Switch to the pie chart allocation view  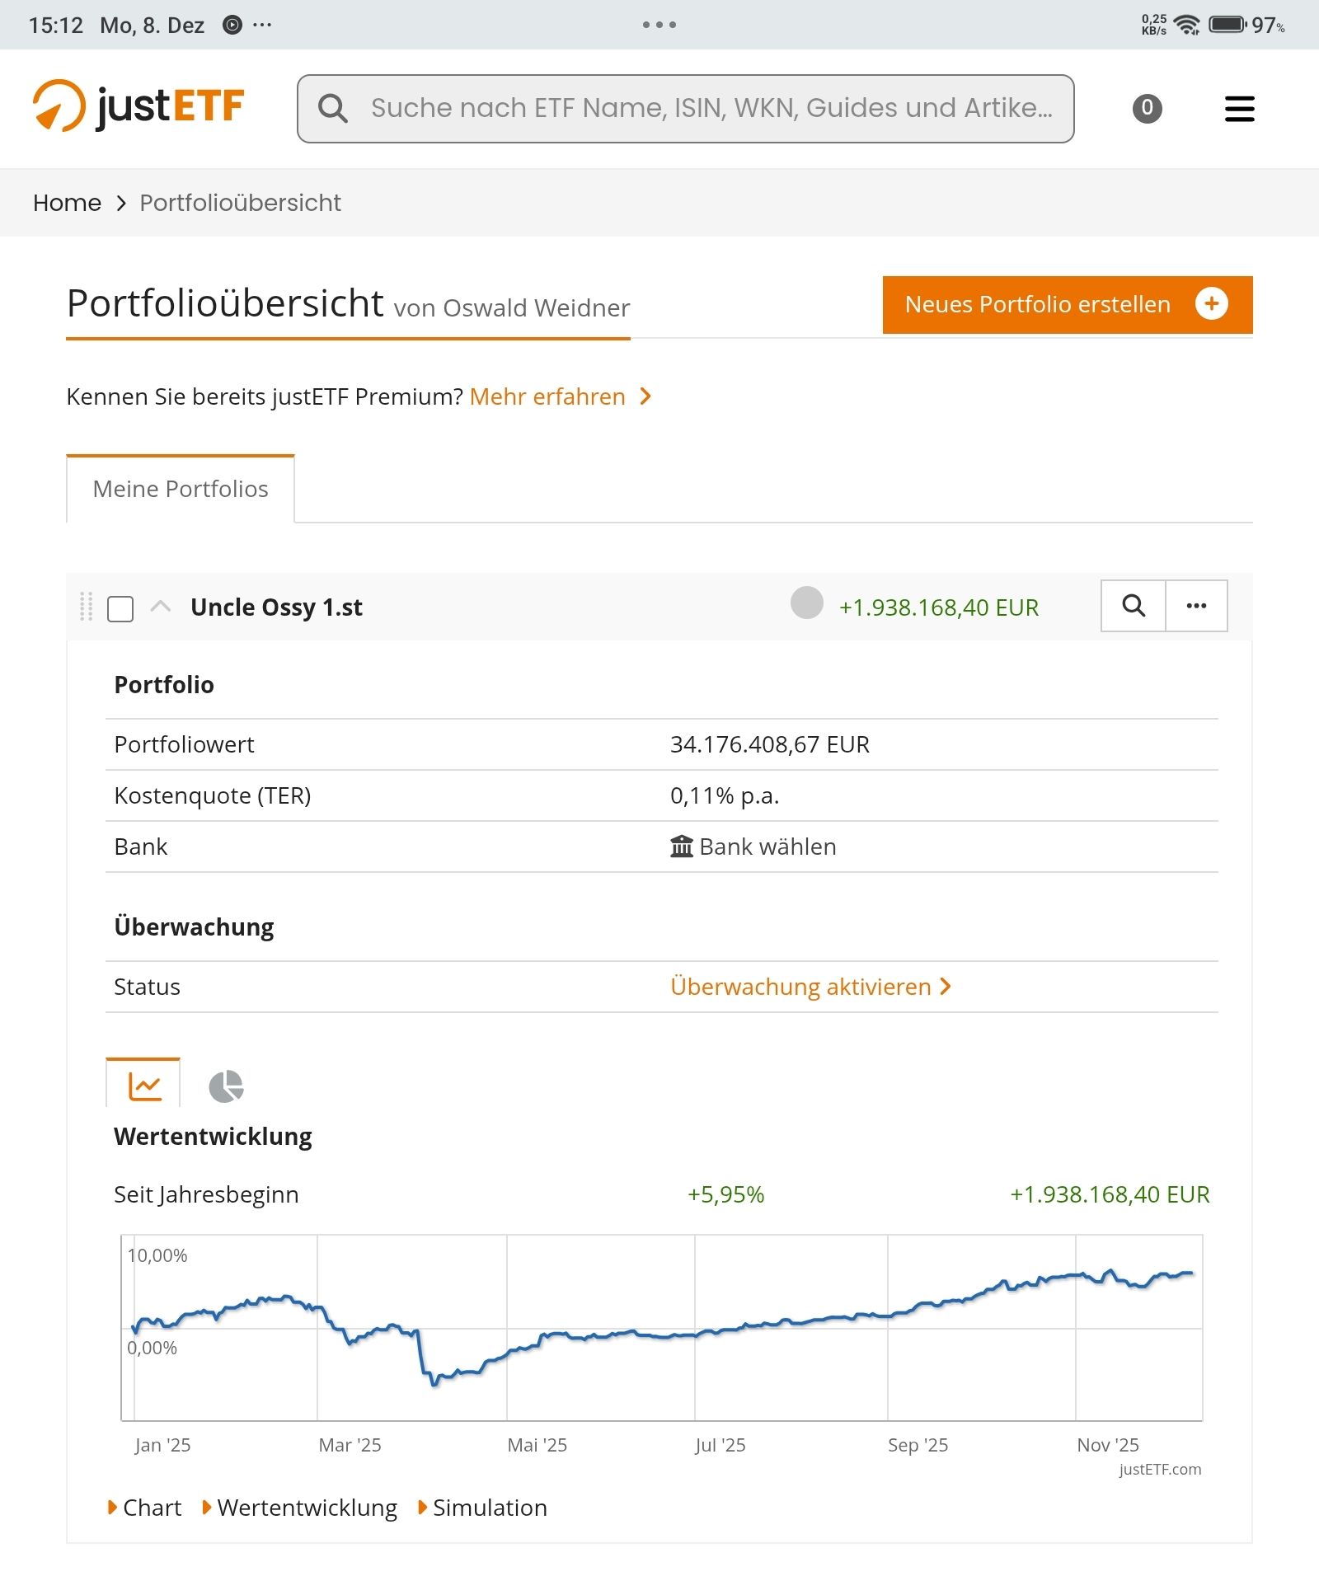[x=226, y=1086]
